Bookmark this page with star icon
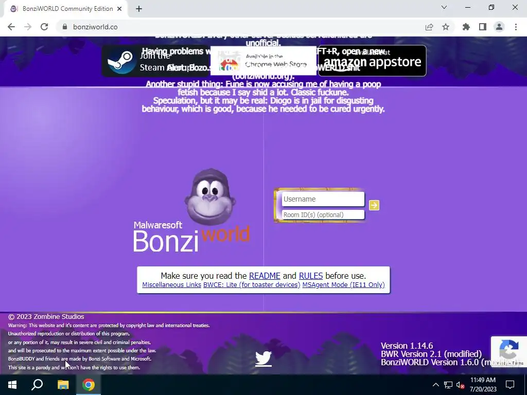This screenshot has width=527, height=395. pyautogui.click(x=446, y=27)
